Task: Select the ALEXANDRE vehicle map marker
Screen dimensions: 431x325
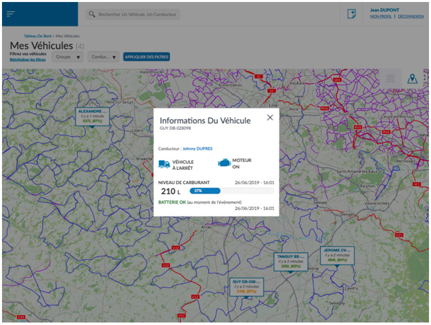Action: pyautogui.click(x=92, y=116)
